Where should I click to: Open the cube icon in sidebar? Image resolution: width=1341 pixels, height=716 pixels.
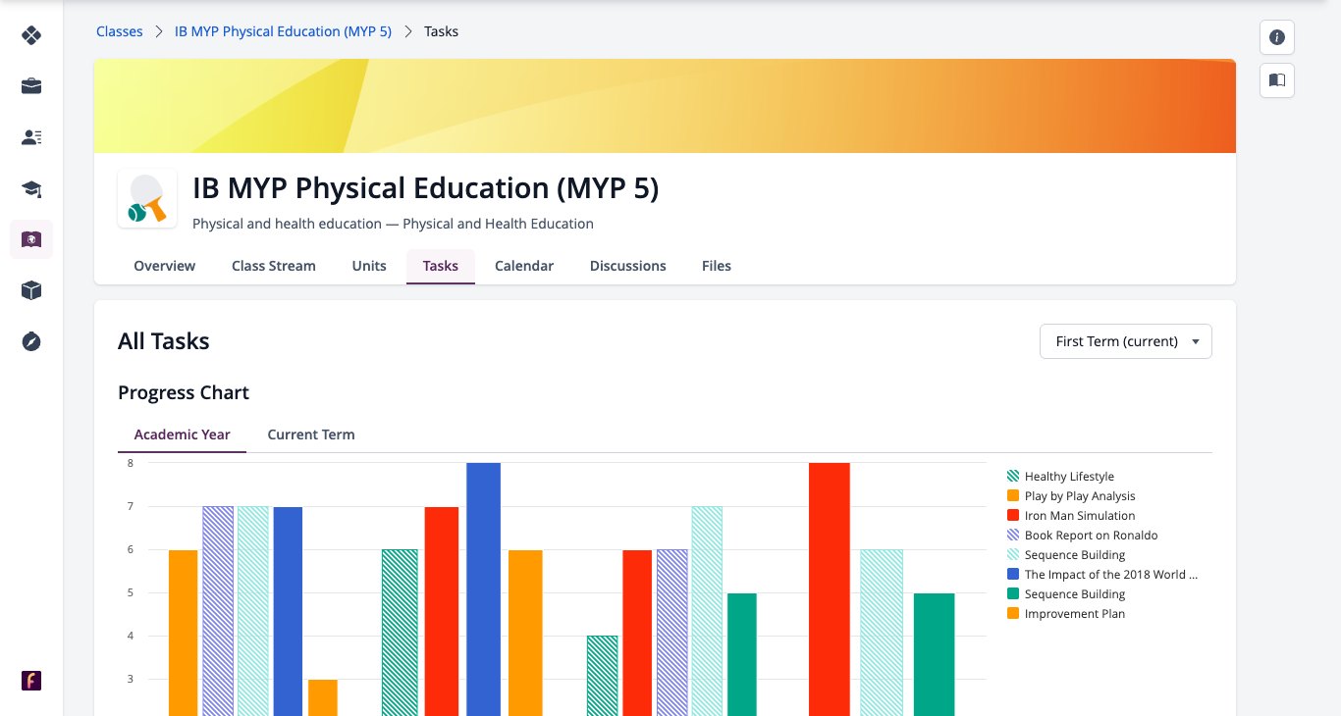31,290
